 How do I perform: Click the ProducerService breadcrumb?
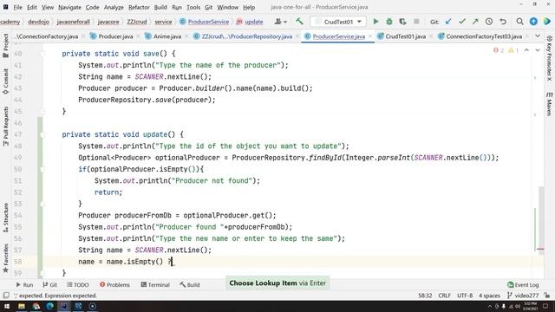(208, 22)
